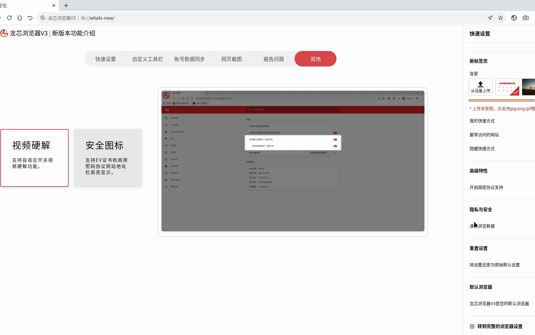Click the horizontal scrollbar under backgrounds
The height and width of the screenshot is (335, 535).
pyautogui.click(x=501, y=100)
